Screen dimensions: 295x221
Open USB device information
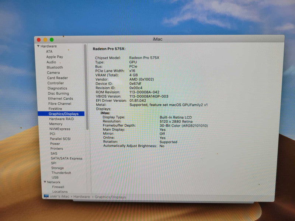55,177
